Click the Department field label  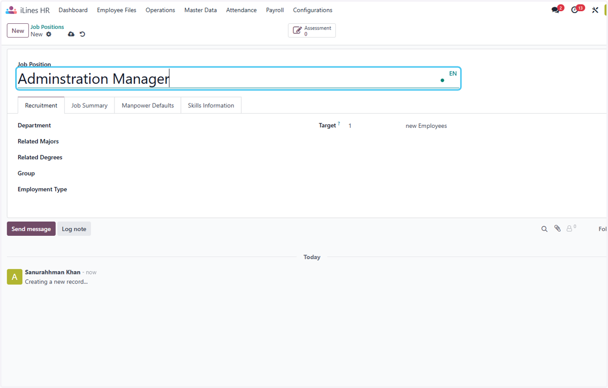coord(34,125)
